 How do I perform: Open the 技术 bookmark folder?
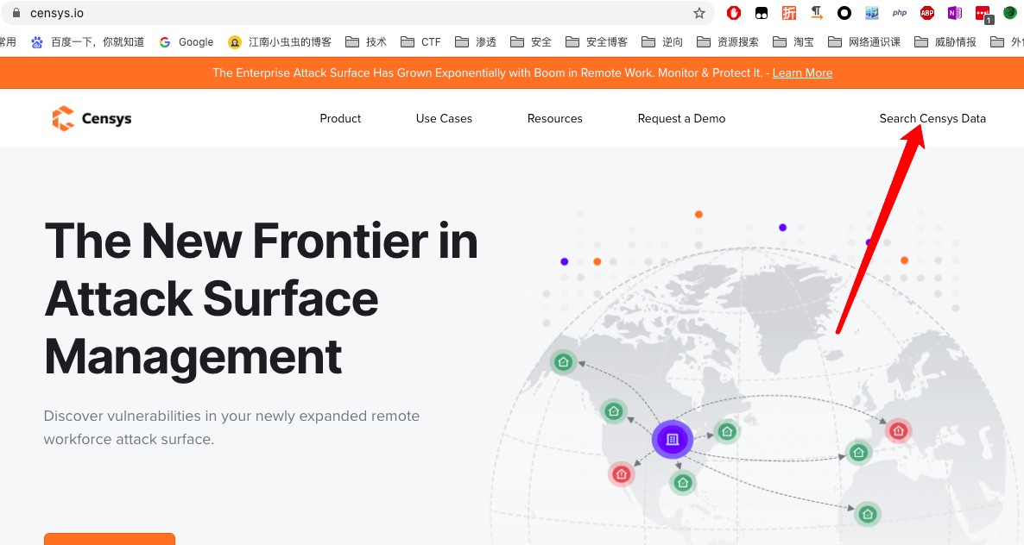coord(366,42)
